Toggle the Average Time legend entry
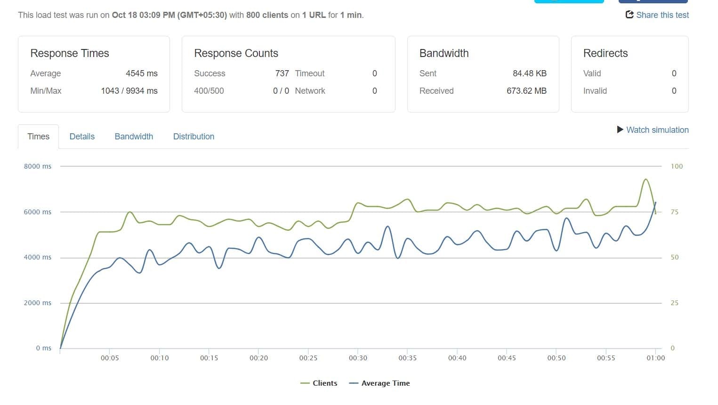Screen dimensions: 718x405 pos(385,383)
